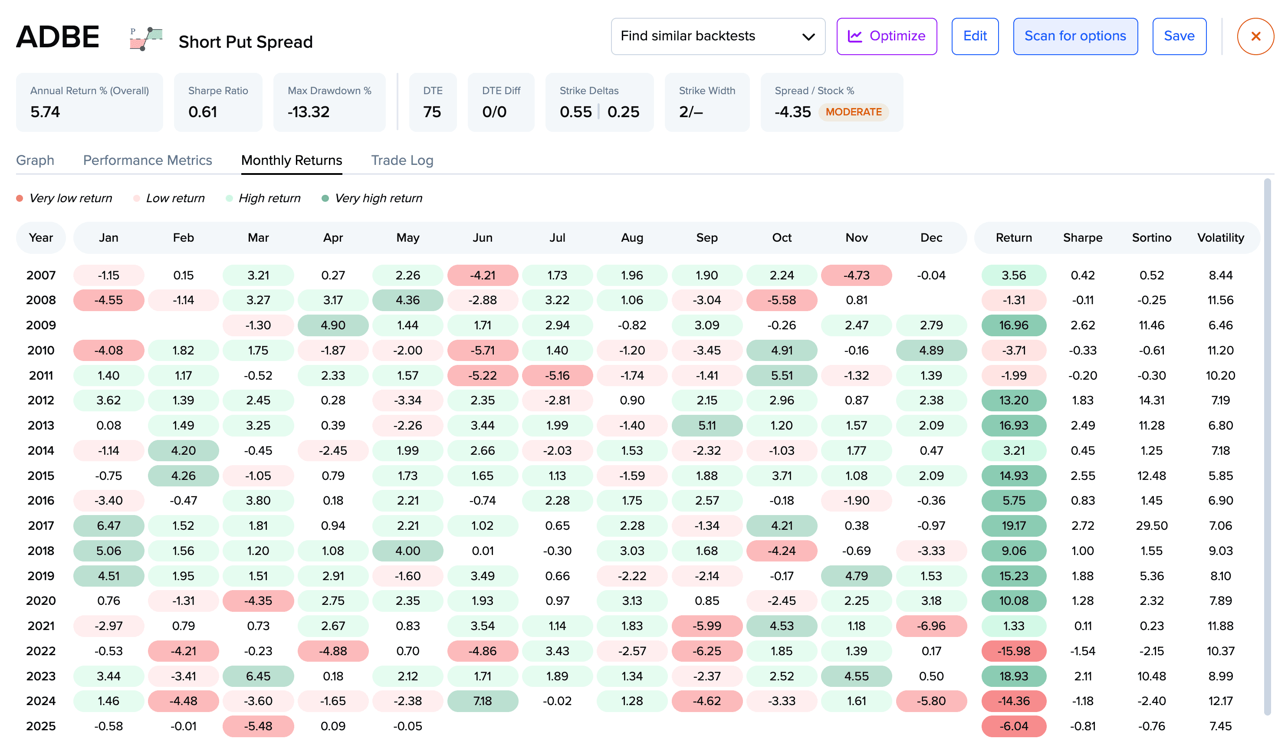Open the Find similar backtests dropdown

tap(718, 36)
